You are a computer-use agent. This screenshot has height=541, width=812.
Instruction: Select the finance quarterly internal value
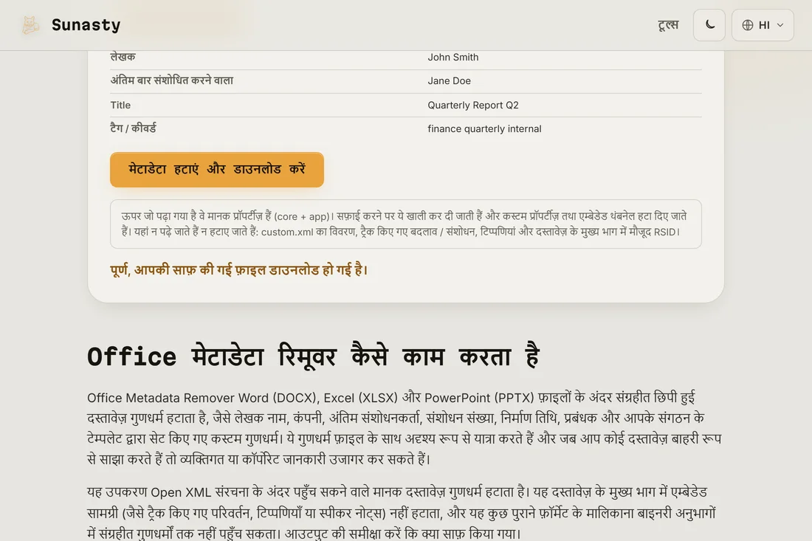click(x=484, y=129)
